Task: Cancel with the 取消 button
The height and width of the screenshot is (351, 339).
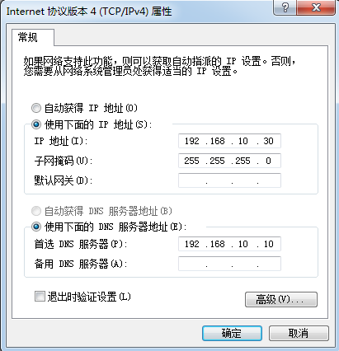Action: click(x=299, y=334)
